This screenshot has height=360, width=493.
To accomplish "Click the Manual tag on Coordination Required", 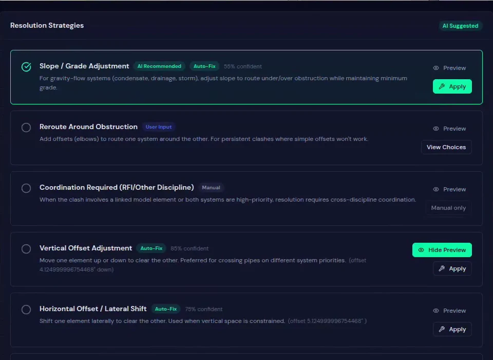I will point(211,188).
